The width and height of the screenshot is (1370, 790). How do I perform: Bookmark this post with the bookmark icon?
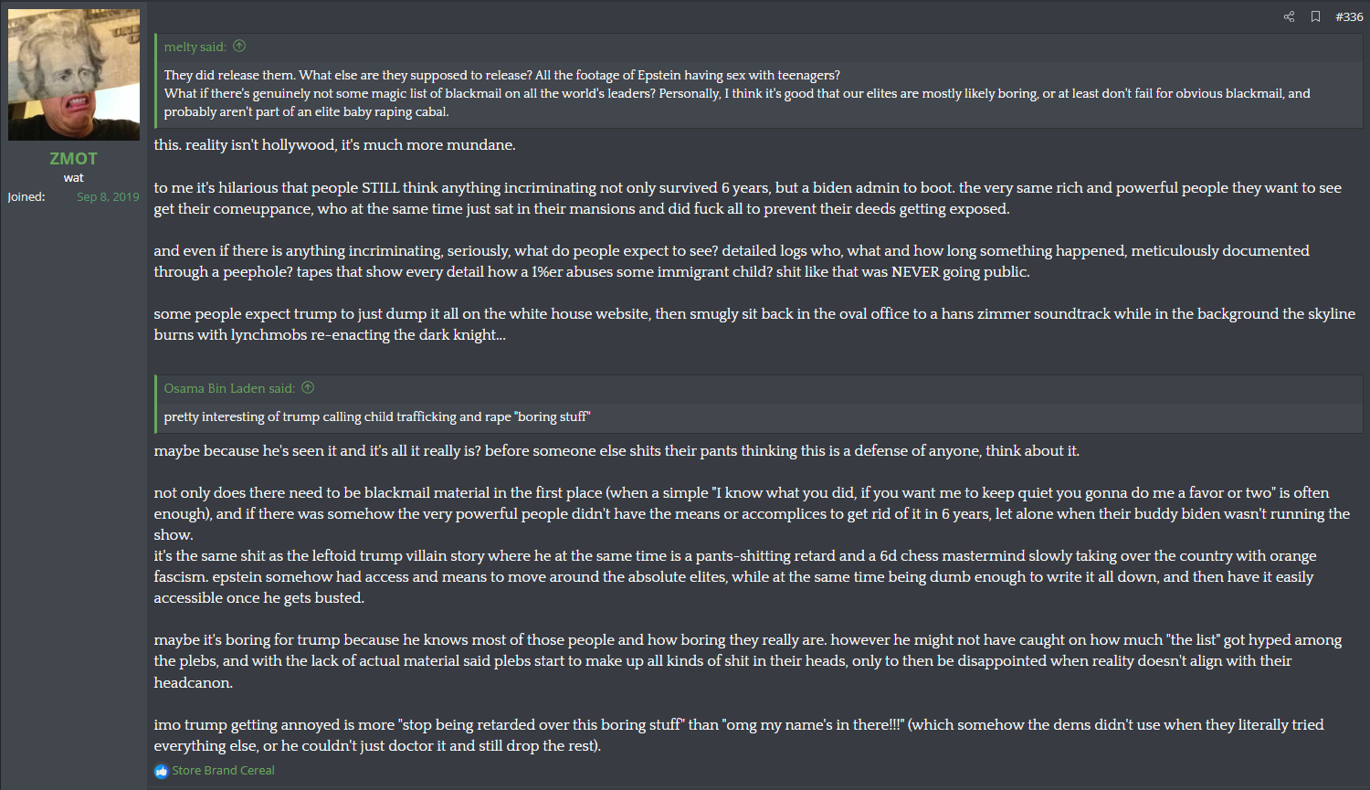[1315, 16]
